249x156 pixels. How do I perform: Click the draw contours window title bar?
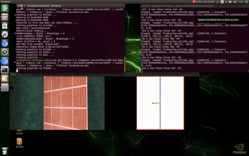pos(104,74)
